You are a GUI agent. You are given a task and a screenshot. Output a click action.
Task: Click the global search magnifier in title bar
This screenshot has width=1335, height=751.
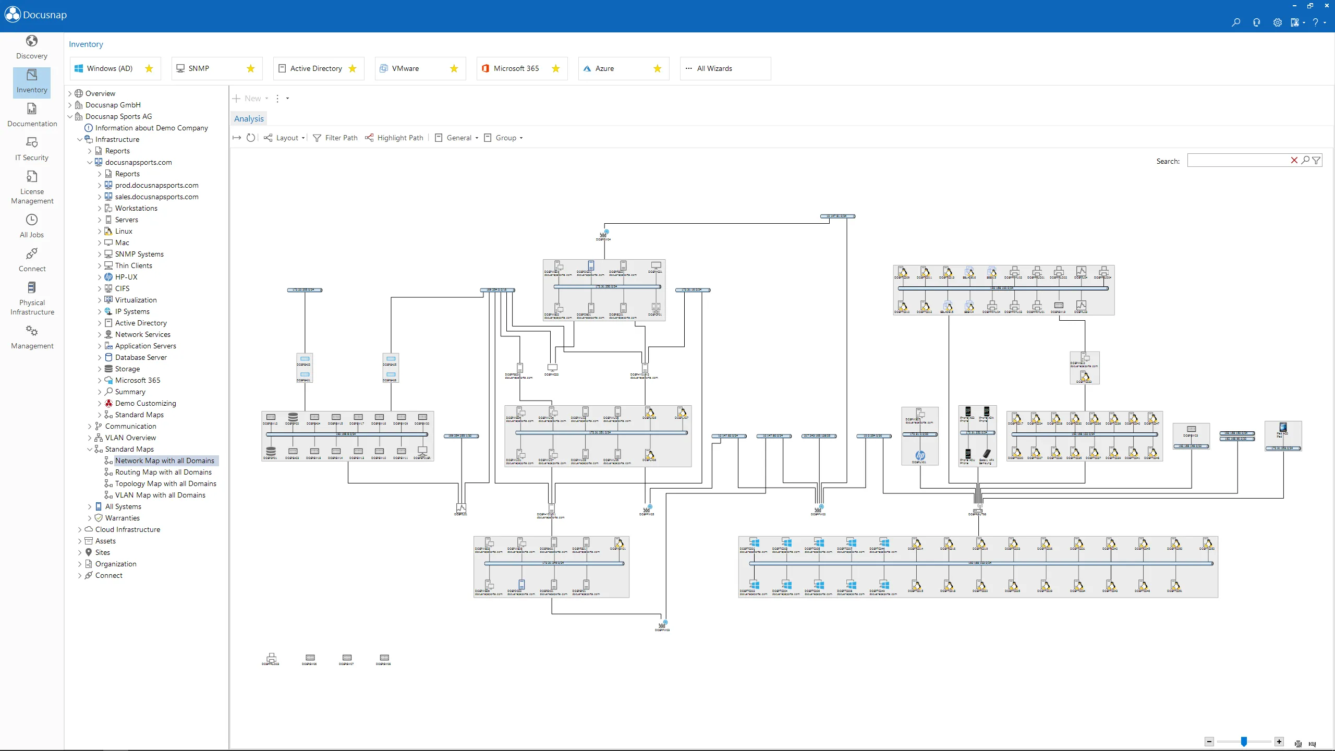pos(1235,22)
